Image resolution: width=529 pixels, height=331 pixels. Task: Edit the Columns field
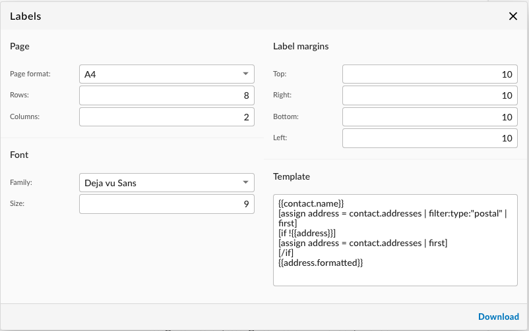pos(167,117)
